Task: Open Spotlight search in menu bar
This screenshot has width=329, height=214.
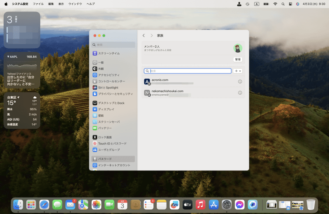Action: pyautogui.click(x=283, y=4)
